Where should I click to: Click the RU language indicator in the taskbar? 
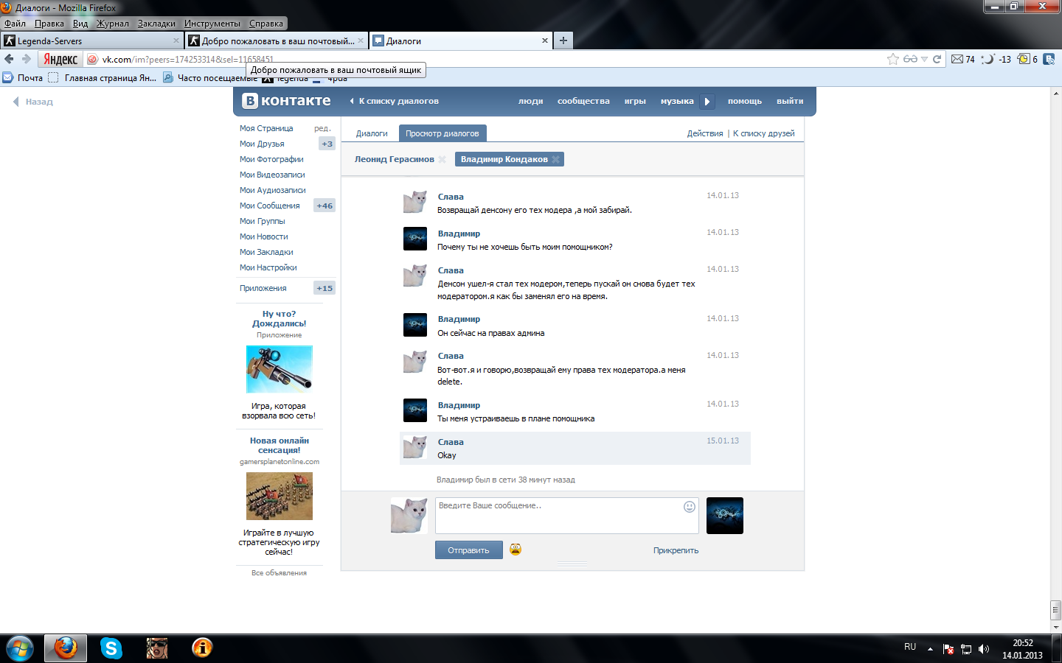pos(910,647)
